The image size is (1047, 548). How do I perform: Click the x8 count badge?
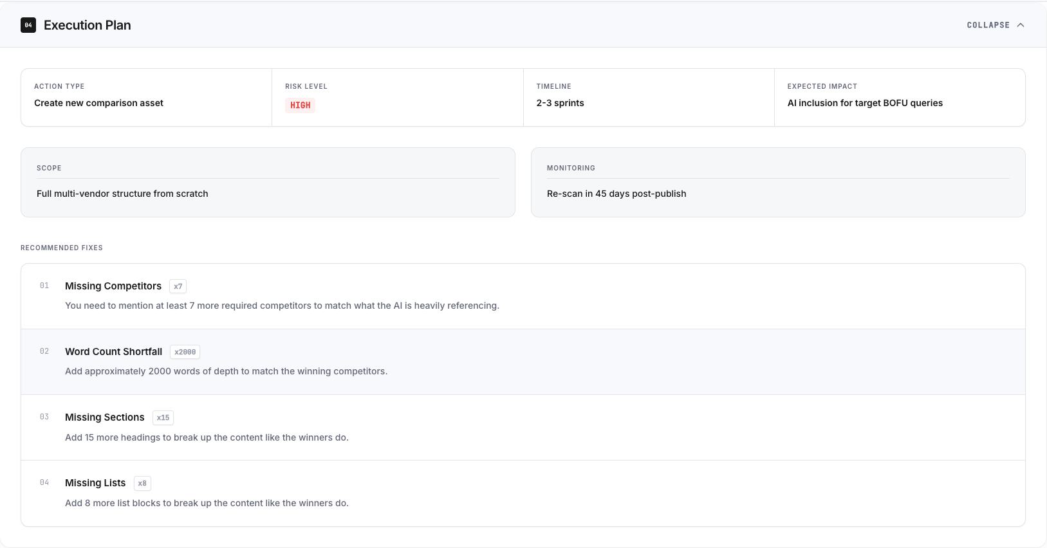pos(142,484)
